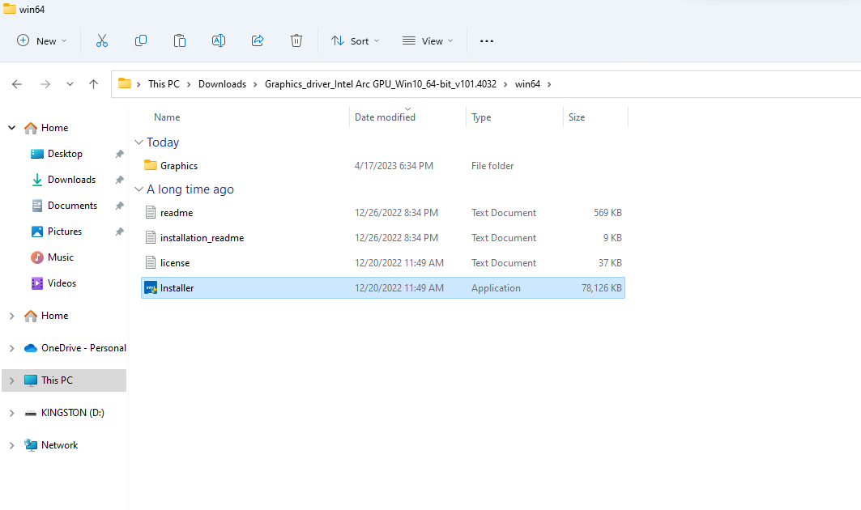Open the See more ellipsis menu
The height and width of the screenshot is (510, 861).
pos(487,40)
